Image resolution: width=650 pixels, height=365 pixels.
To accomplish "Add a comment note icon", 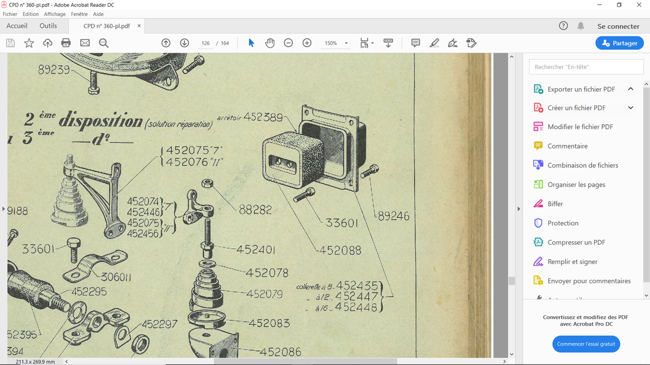I will pyautogui.click(x=415, y=43).
